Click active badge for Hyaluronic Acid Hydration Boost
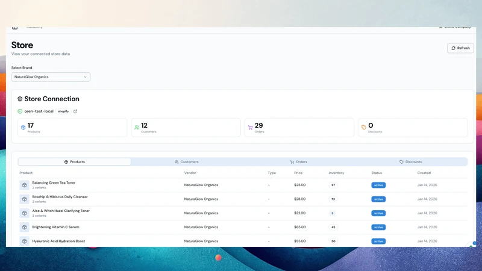 tap(378, 241)
